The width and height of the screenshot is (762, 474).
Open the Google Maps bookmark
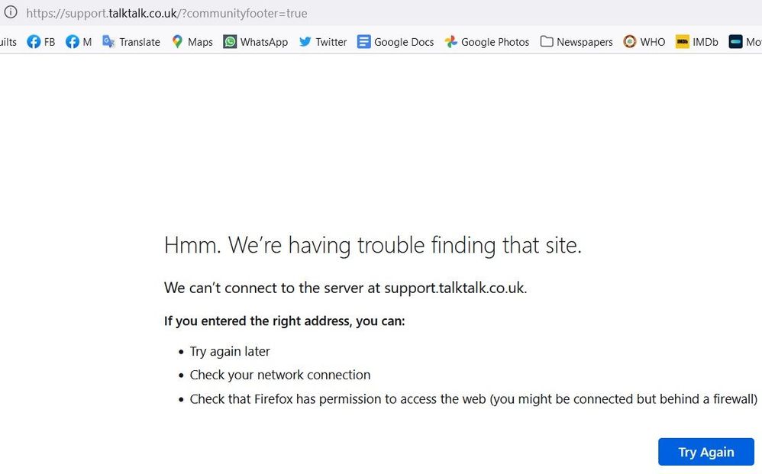(x=191, y=42)
